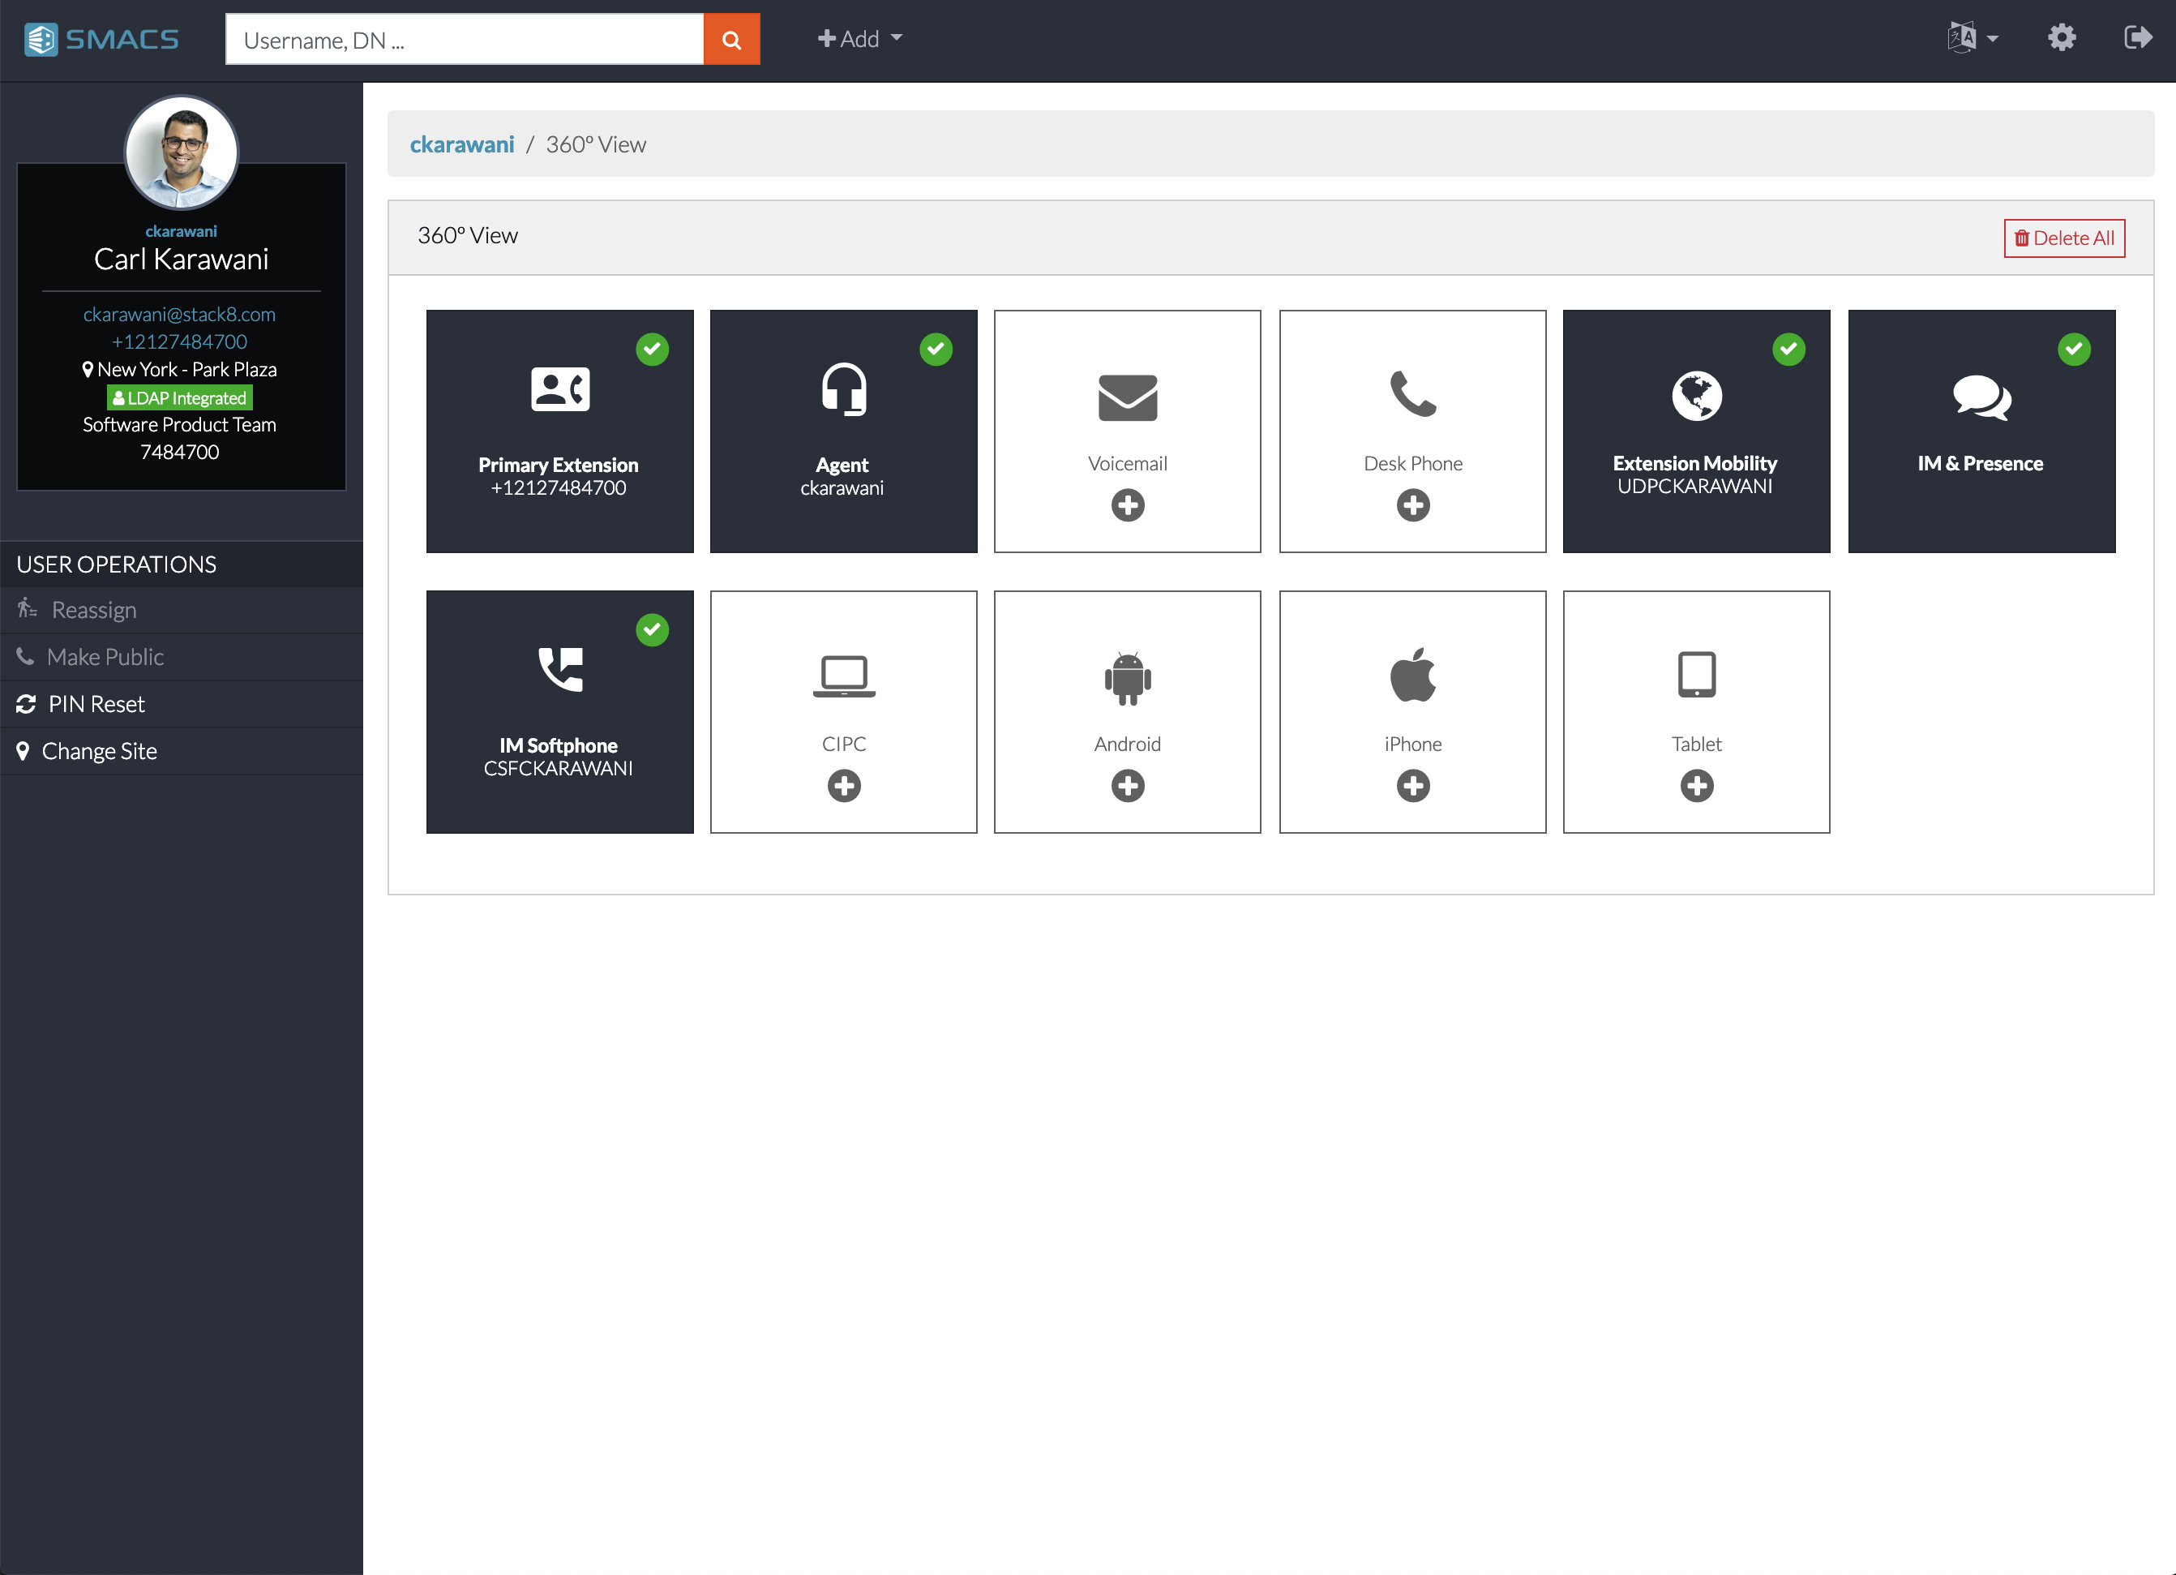Click the Apple iPhone icon
Screen dimensions: 2176x1575
pyautogui.click(x=1412, y=675)
